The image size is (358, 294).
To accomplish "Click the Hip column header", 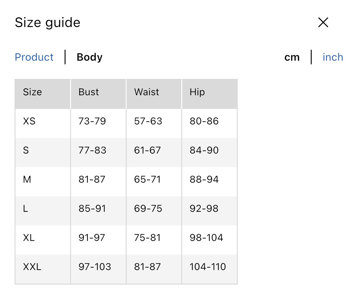I will [x=197, y=92].
